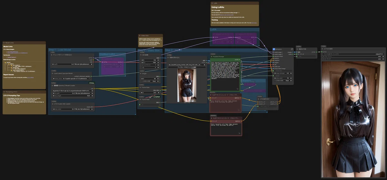Click input image thumbnail in 画像を読み込む node
Screen dimensions: 387x180
tap(187, 85)
